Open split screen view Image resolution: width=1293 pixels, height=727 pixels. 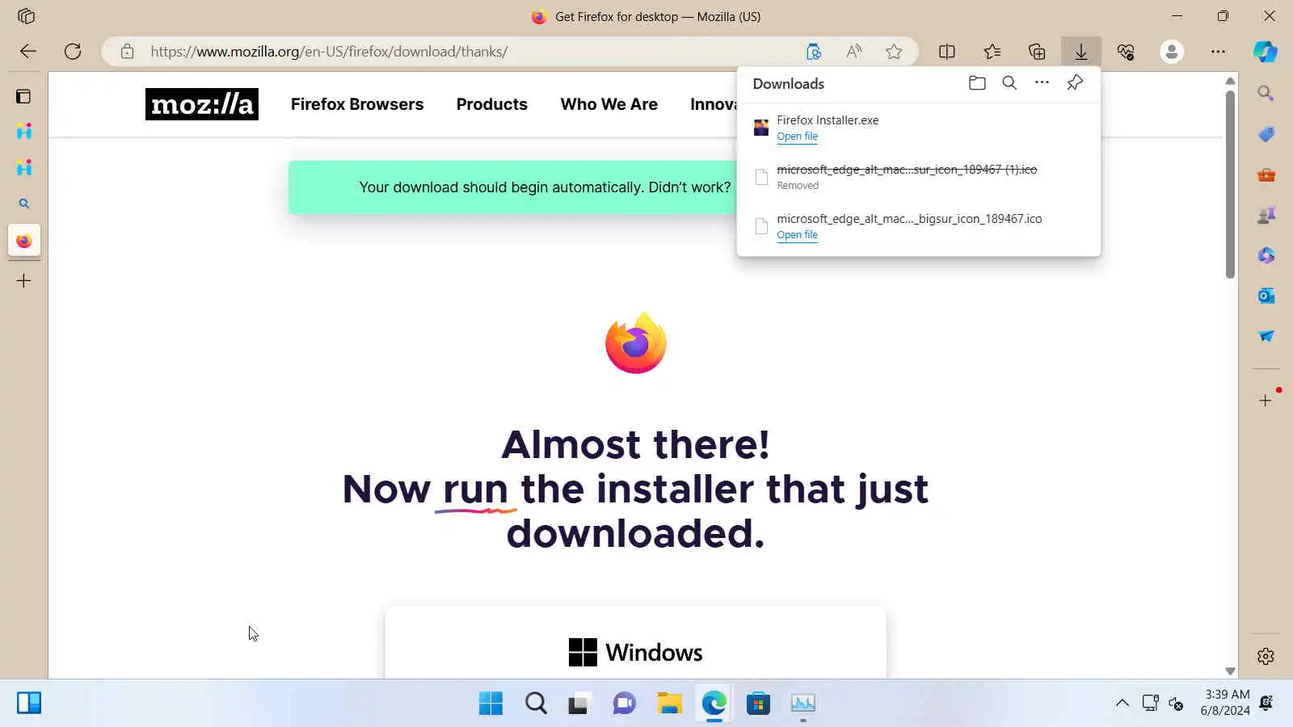point(947,52)
